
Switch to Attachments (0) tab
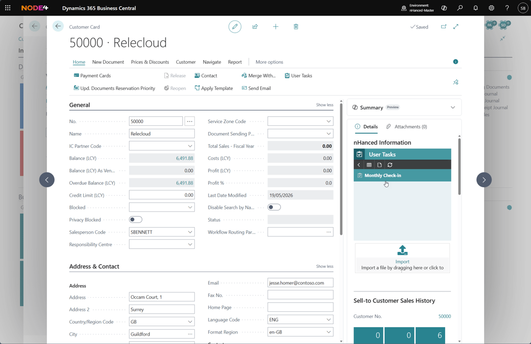click(406, 127)
